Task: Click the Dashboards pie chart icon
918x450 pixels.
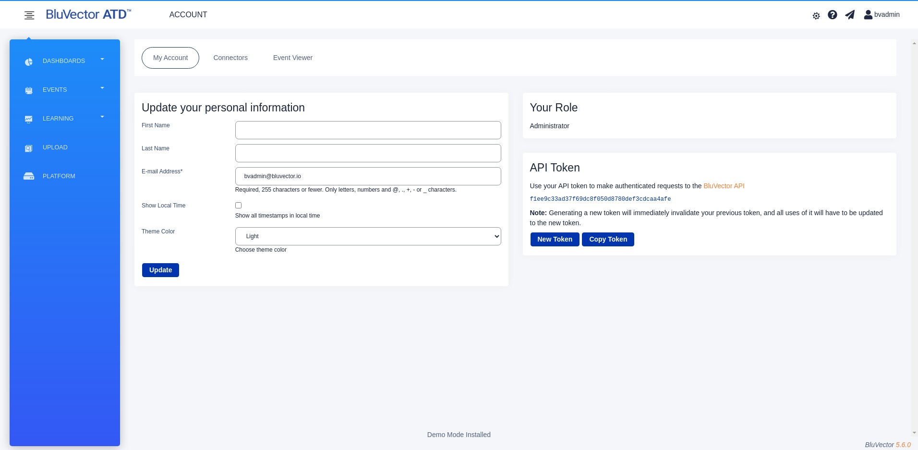Action: [29, 62]
